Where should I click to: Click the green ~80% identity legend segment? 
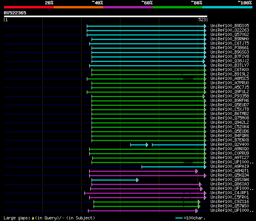click(x=178, y=7)
